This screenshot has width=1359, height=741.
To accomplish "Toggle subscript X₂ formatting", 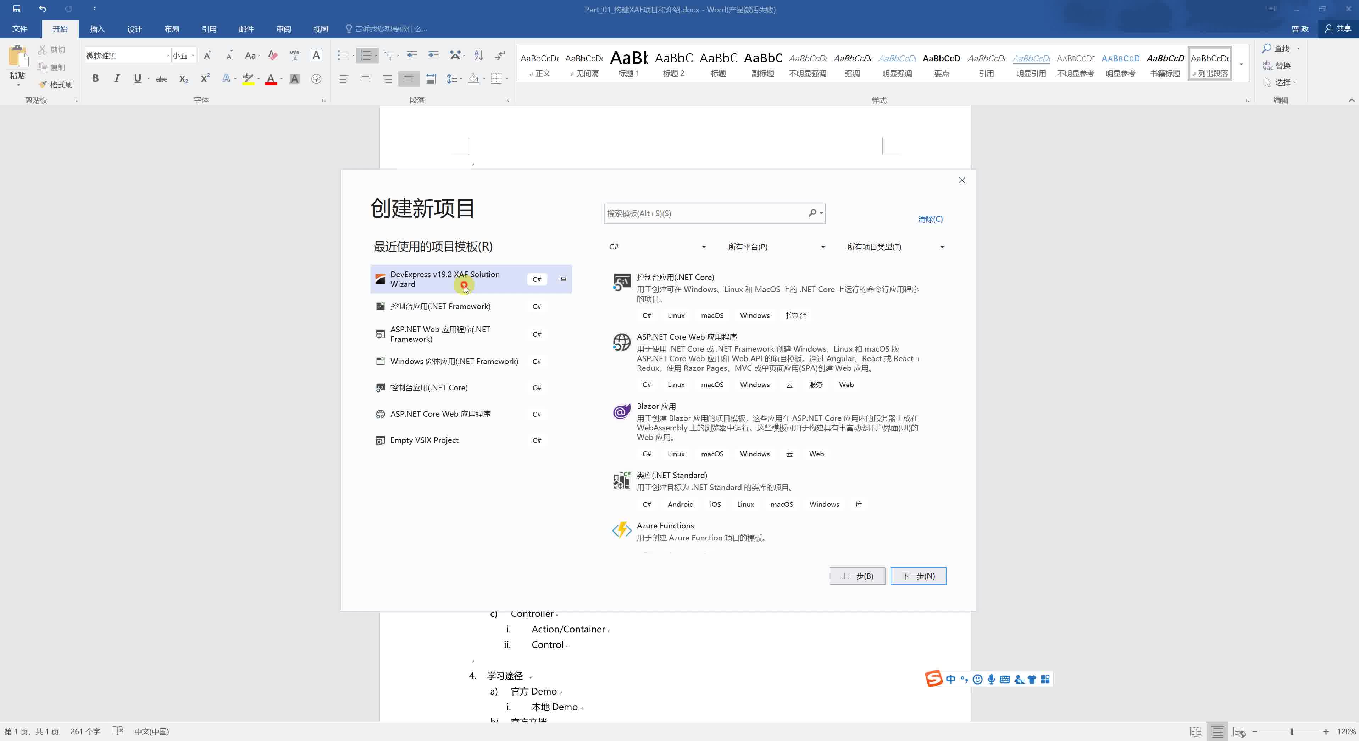I will tap(184, 79).
